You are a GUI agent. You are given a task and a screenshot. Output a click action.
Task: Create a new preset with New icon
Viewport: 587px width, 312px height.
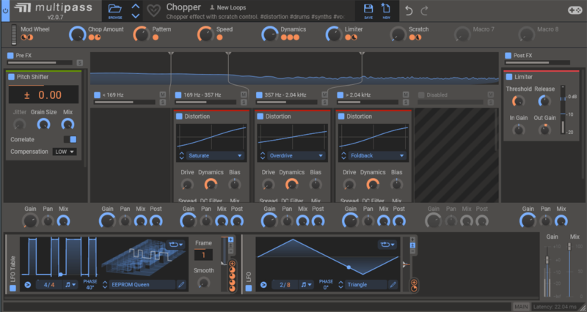pyautogui.click(x=386, y=9)
